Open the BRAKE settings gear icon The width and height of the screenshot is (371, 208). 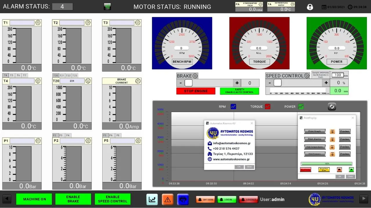pyautogui.click(x=195, y=76)
